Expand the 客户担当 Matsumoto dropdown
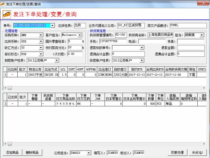This screenshot has height=158, width=210. point(80,35)
